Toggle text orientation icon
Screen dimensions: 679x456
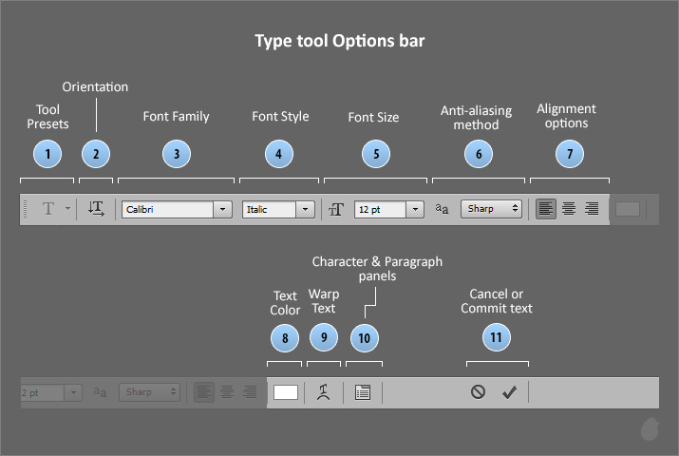pyautogui.click(x=96, y=209)
